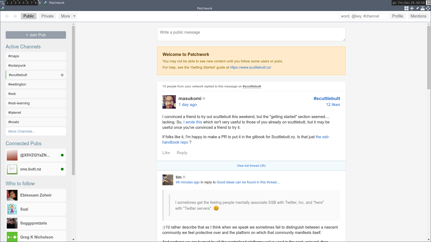Open the #solarpunk channel

pyautogui.click(x=36, y=66)
